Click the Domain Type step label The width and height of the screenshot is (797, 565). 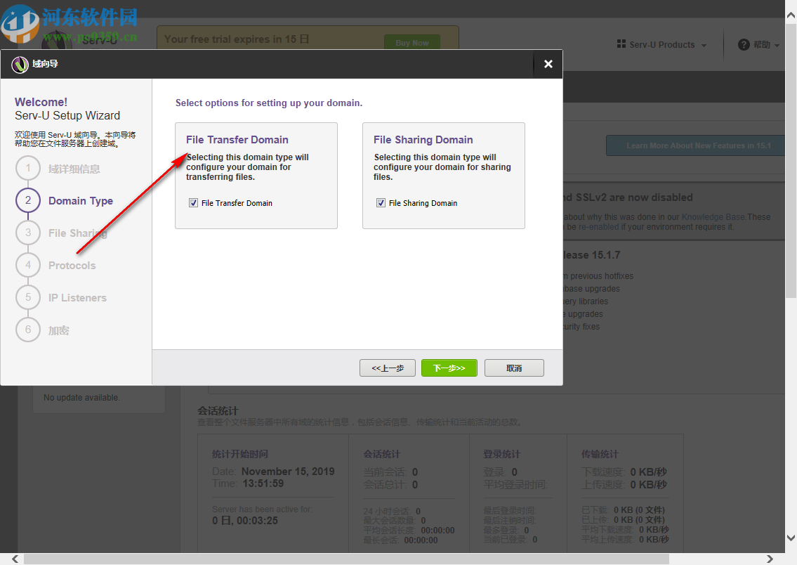[80, 201]
